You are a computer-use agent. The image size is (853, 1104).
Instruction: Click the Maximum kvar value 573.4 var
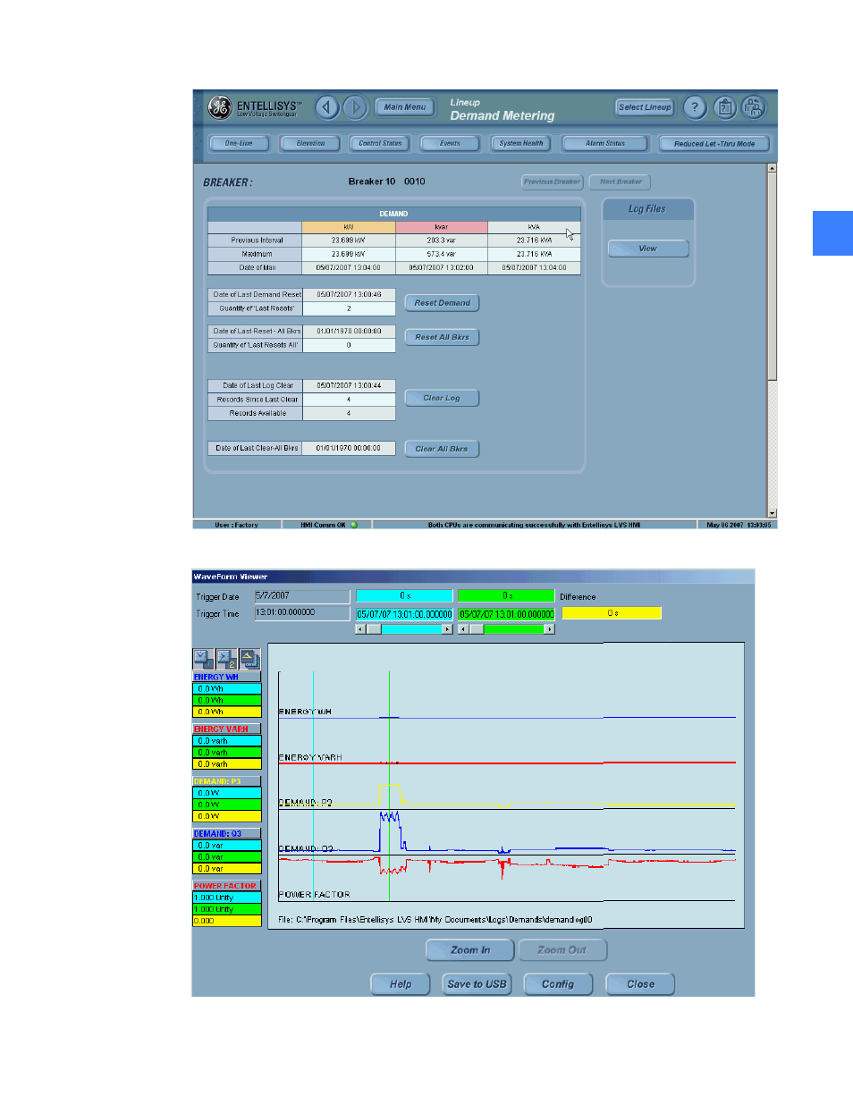click(442, 254)
